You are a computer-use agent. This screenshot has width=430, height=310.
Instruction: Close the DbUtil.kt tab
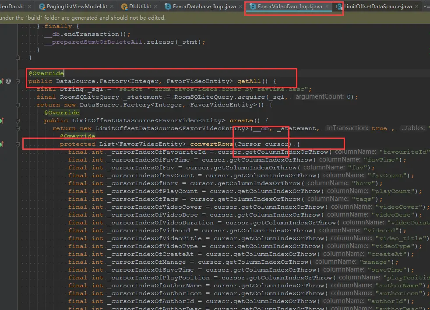point(156,7)
